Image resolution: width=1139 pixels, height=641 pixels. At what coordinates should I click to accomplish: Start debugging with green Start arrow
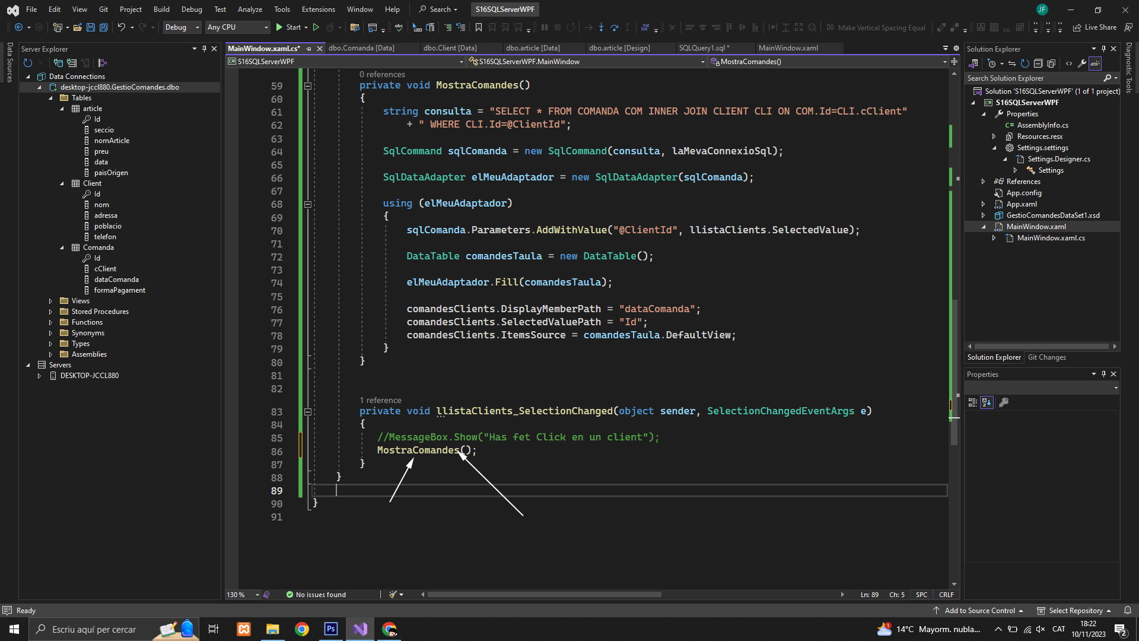(279, 27)
